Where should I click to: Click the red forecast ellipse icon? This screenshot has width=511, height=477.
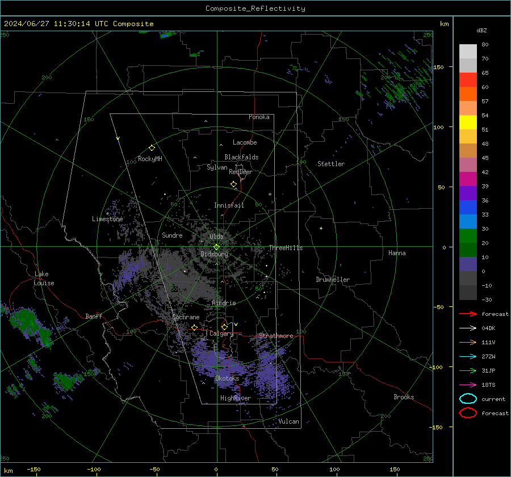click(468, 413)
